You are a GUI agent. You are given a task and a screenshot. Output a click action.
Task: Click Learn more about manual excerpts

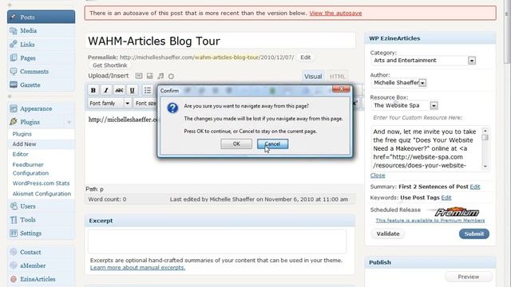coord(137,268)
